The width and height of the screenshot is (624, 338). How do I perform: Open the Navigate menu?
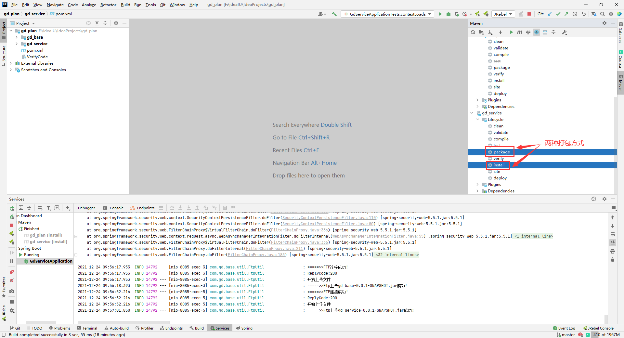(55, 5)
